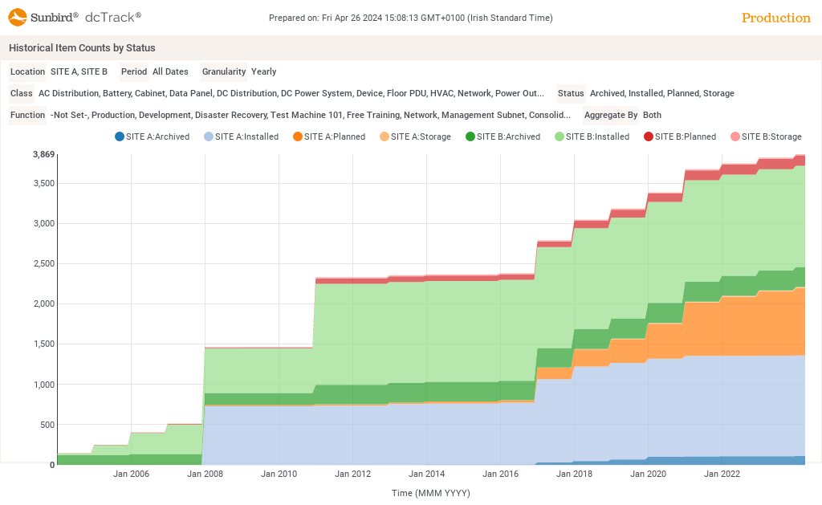Click the Class filter list
822x505 pixels.
[291, 93]
